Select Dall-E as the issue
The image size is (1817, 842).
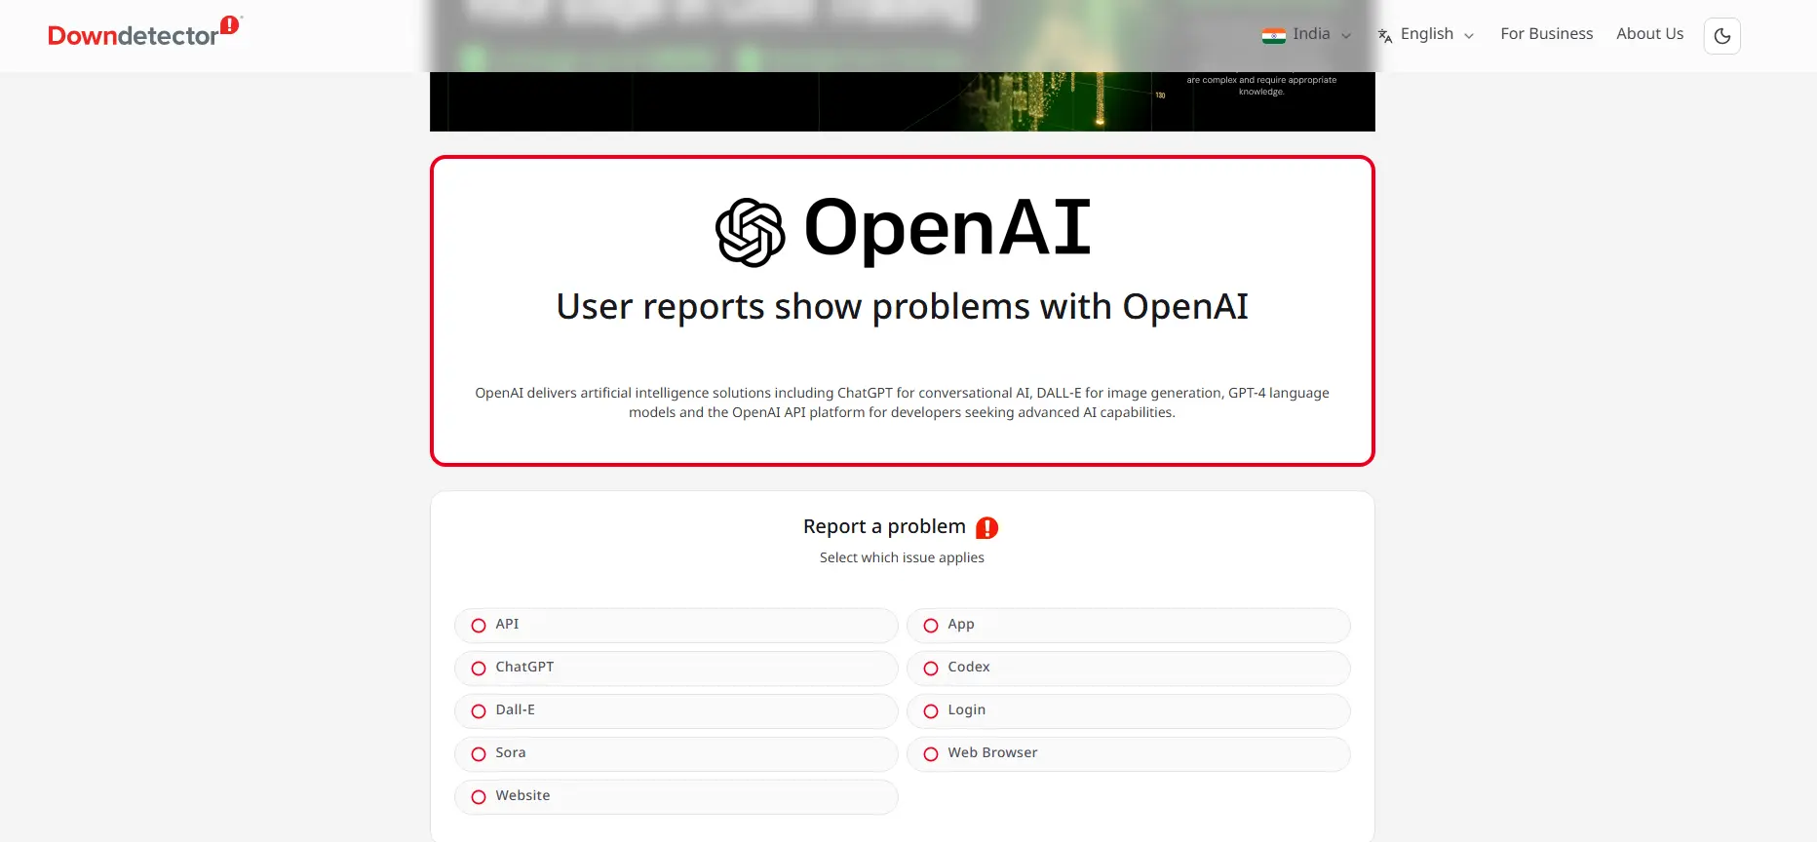click(x=676, y=710)
